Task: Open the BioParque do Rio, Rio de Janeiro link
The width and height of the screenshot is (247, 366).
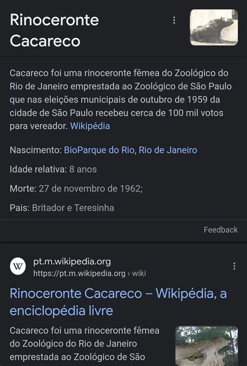Action: (130, 150)
